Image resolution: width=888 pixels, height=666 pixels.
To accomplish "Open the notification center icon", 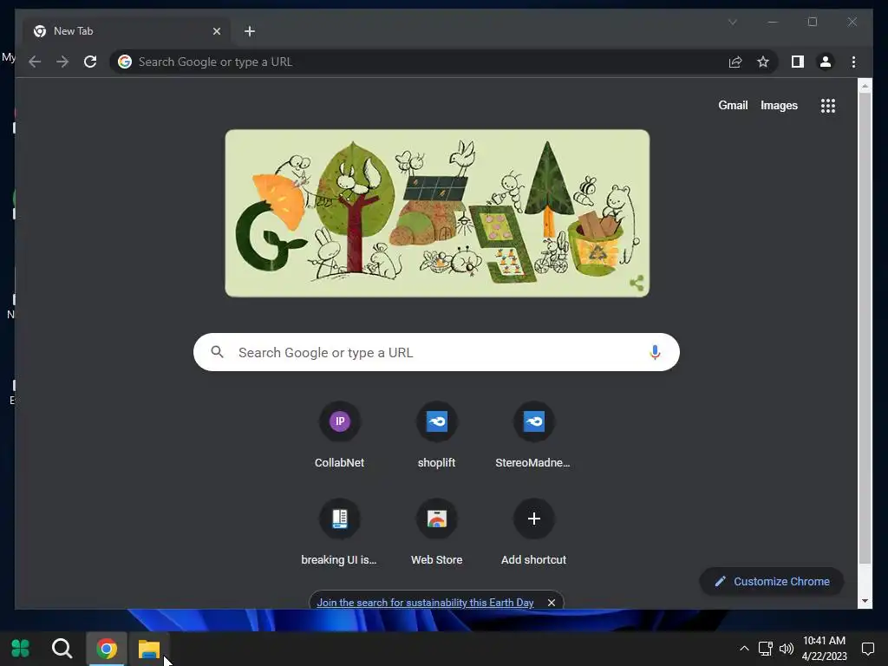I will (x=867, y=649).
